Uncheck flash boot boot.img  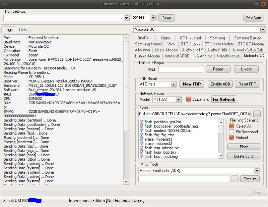[x=141, y=157]
